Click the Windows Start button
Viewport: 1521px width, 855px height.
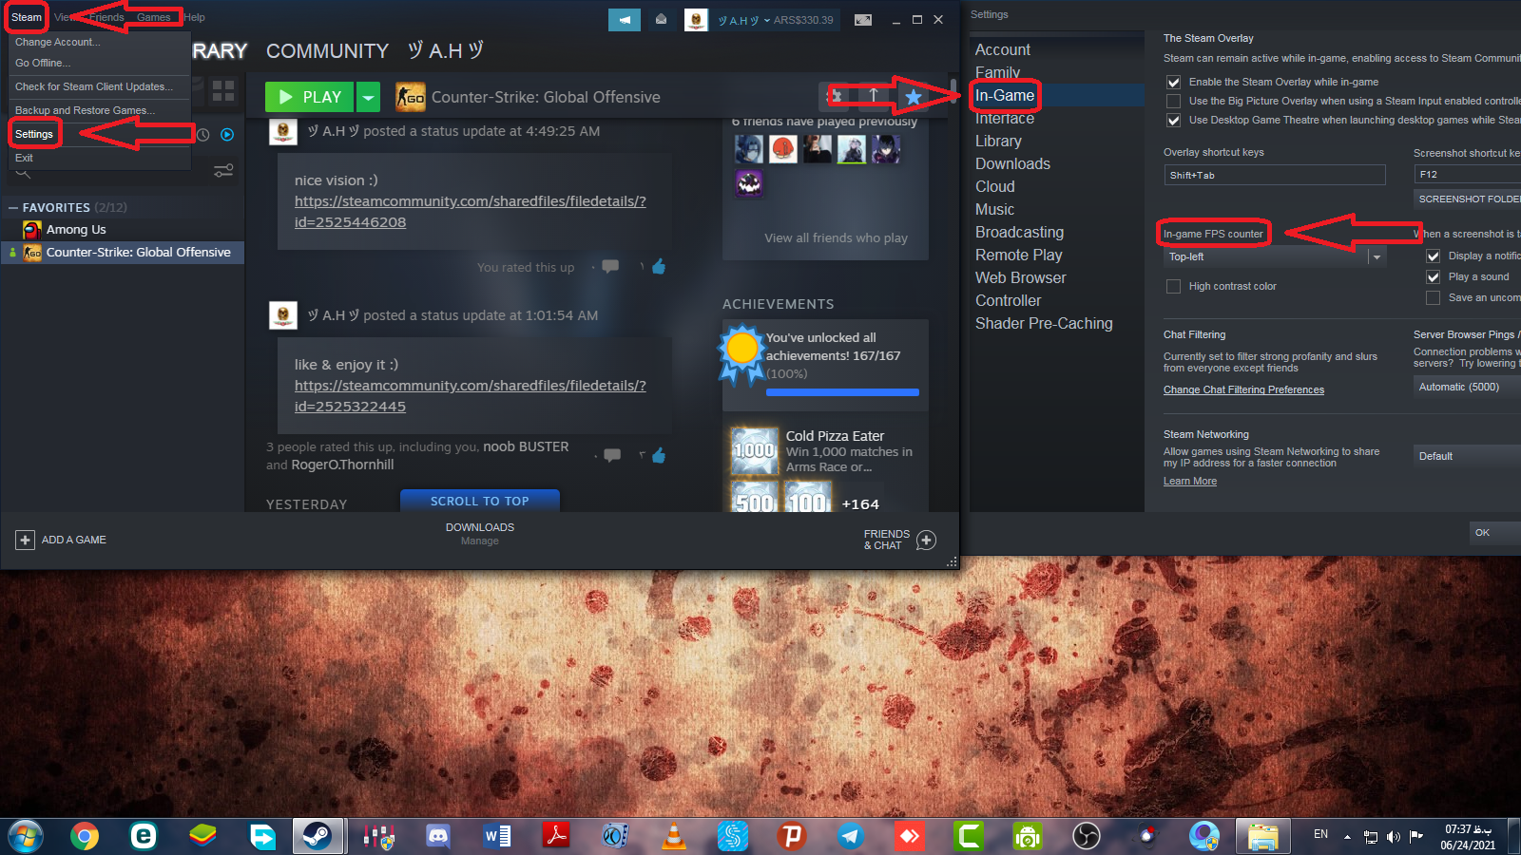[x=26, y=836]
